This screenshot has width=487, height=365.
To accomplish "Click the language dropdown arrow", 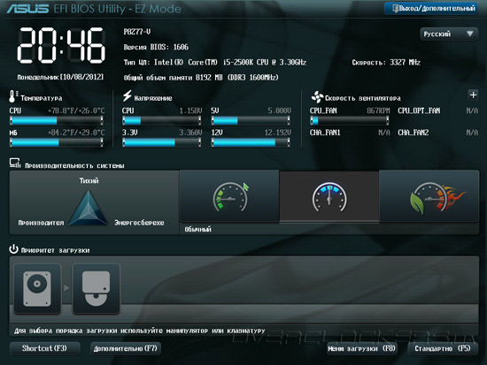I will tap(470, 34).
